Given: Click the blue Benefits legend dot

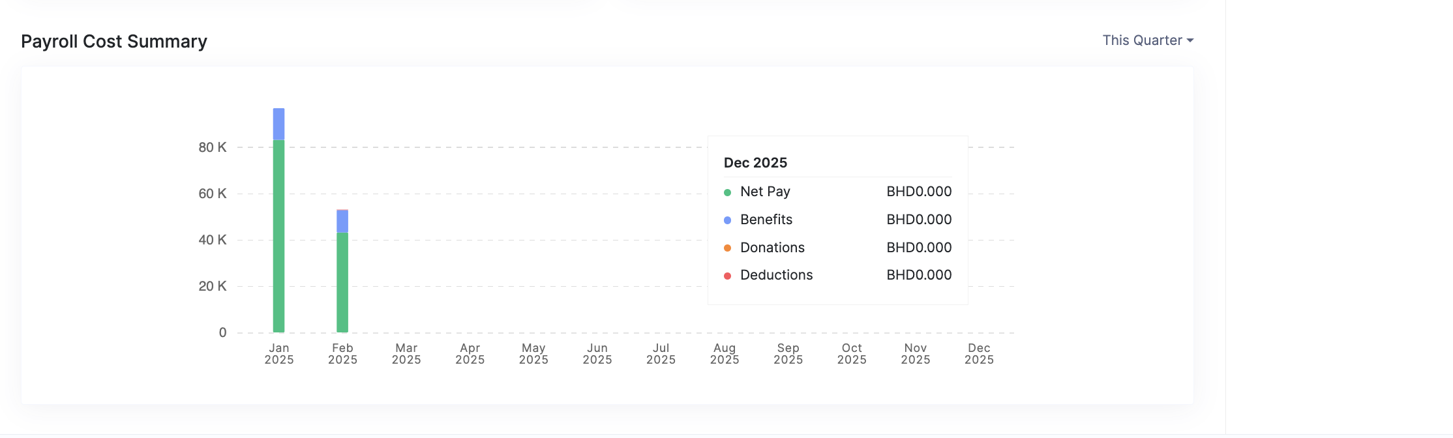Looking at the screenshot, I should [x=727, y=220].
